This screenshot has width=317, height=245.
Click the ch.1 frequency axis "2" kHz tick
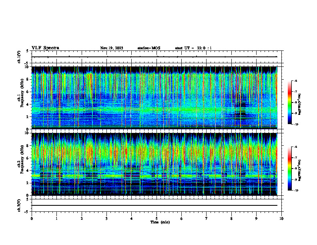[28, 116]
